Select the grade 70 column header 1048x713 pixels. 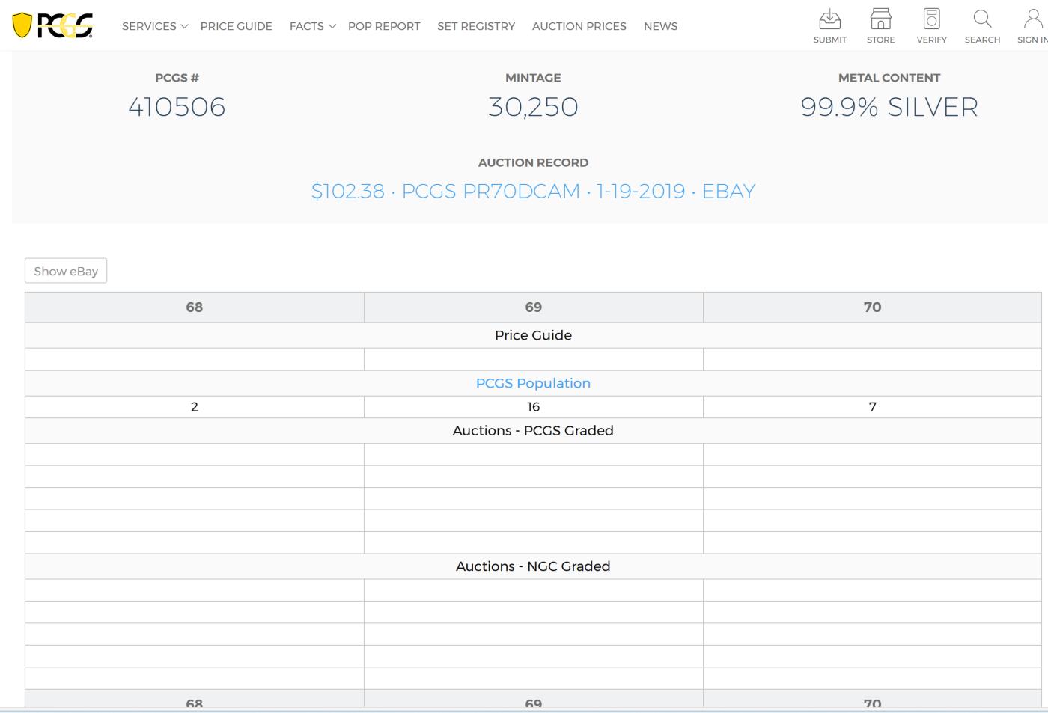[x=872, y=307]
